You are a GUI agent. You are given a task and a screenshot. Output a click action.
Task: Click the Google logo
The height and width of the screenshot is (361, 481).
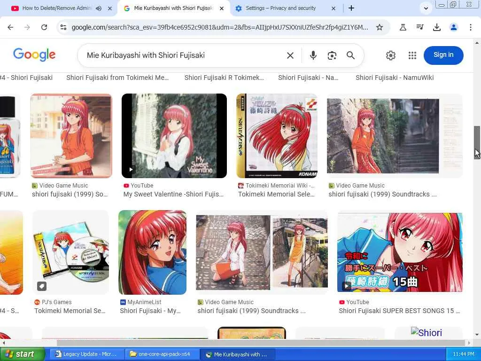[x=34, y=55]
